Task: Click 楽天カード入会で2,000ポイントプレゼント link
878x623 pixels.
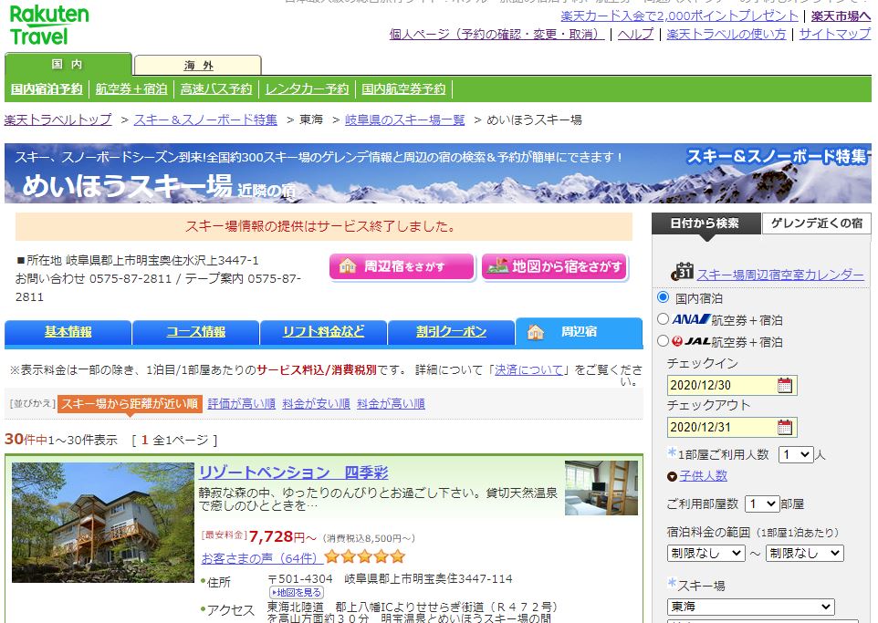Action: pyautogui.click(x=679, y=16)
